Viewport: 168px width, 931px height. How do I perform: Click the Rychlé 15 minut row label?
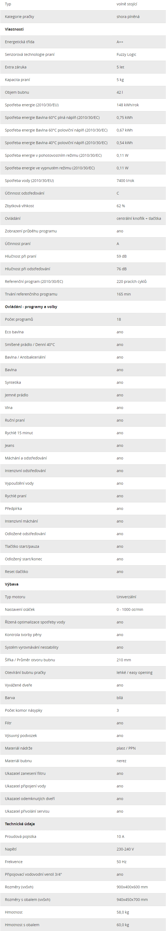19,433
